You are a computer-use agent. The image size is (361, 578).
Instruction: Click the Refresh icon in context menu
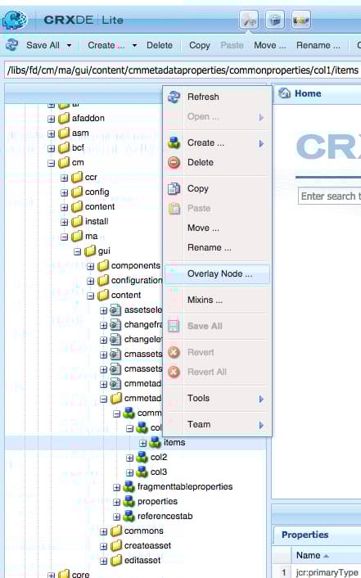click(174, 97)
